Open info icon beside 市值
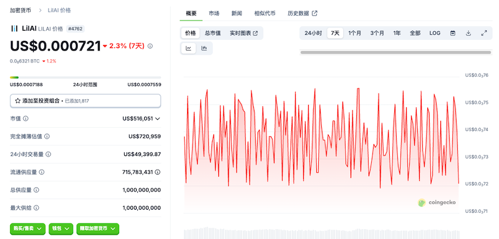 (26, 119)
